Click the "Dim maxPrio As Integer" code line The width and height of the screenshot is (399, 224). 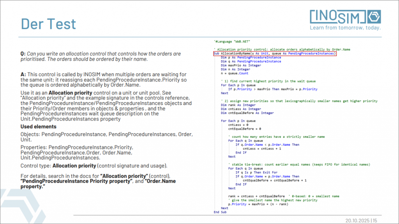point(241,65)
